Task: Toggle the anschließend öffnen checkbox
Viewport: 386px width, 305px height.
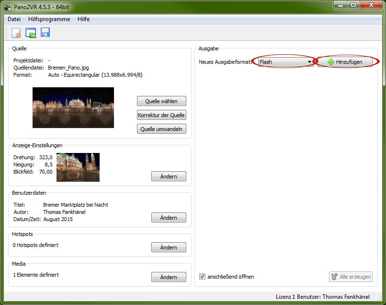Action: click(x=203, y=277)
